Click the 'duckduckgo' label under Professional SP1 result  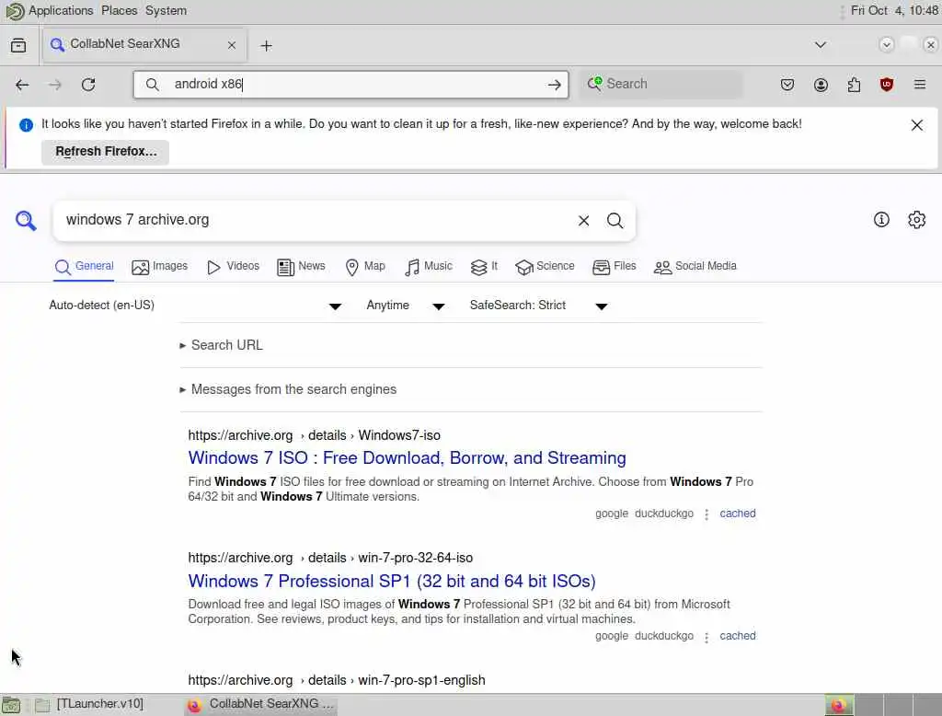[x=664, y=636]
